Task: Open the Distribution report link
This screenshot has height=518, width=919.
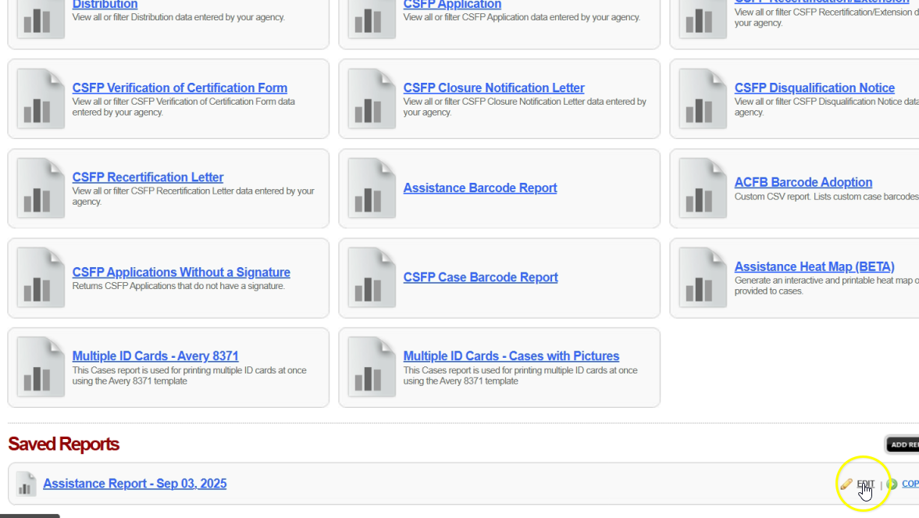Action: pos(105,5)
